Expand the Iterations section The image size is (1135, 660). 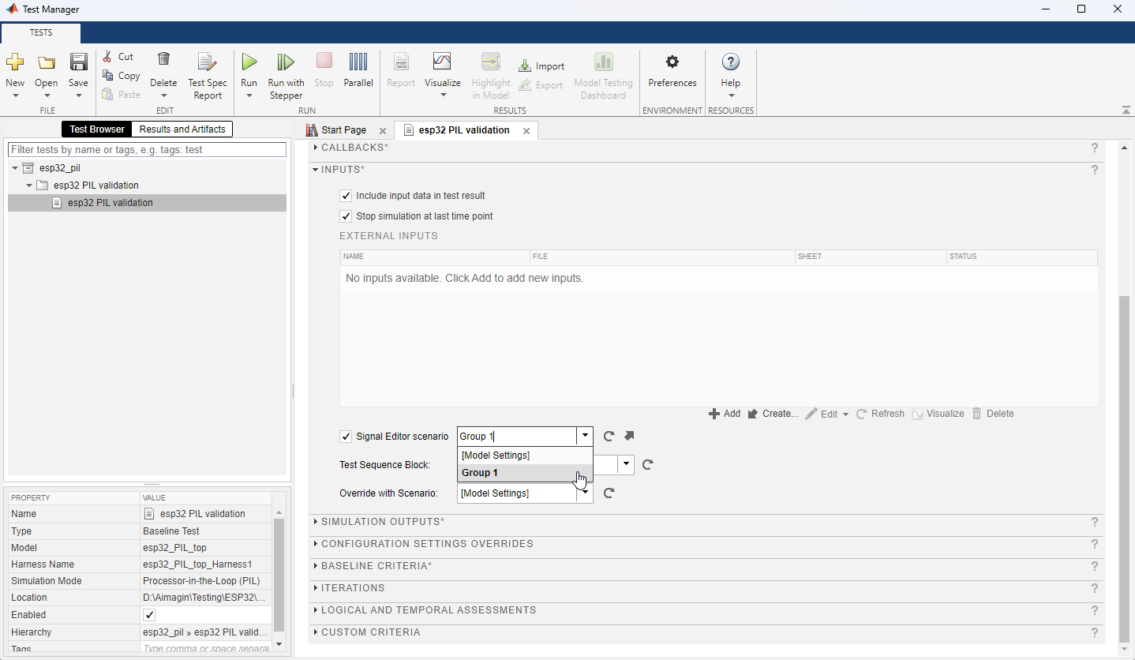[x=316, y=588]
